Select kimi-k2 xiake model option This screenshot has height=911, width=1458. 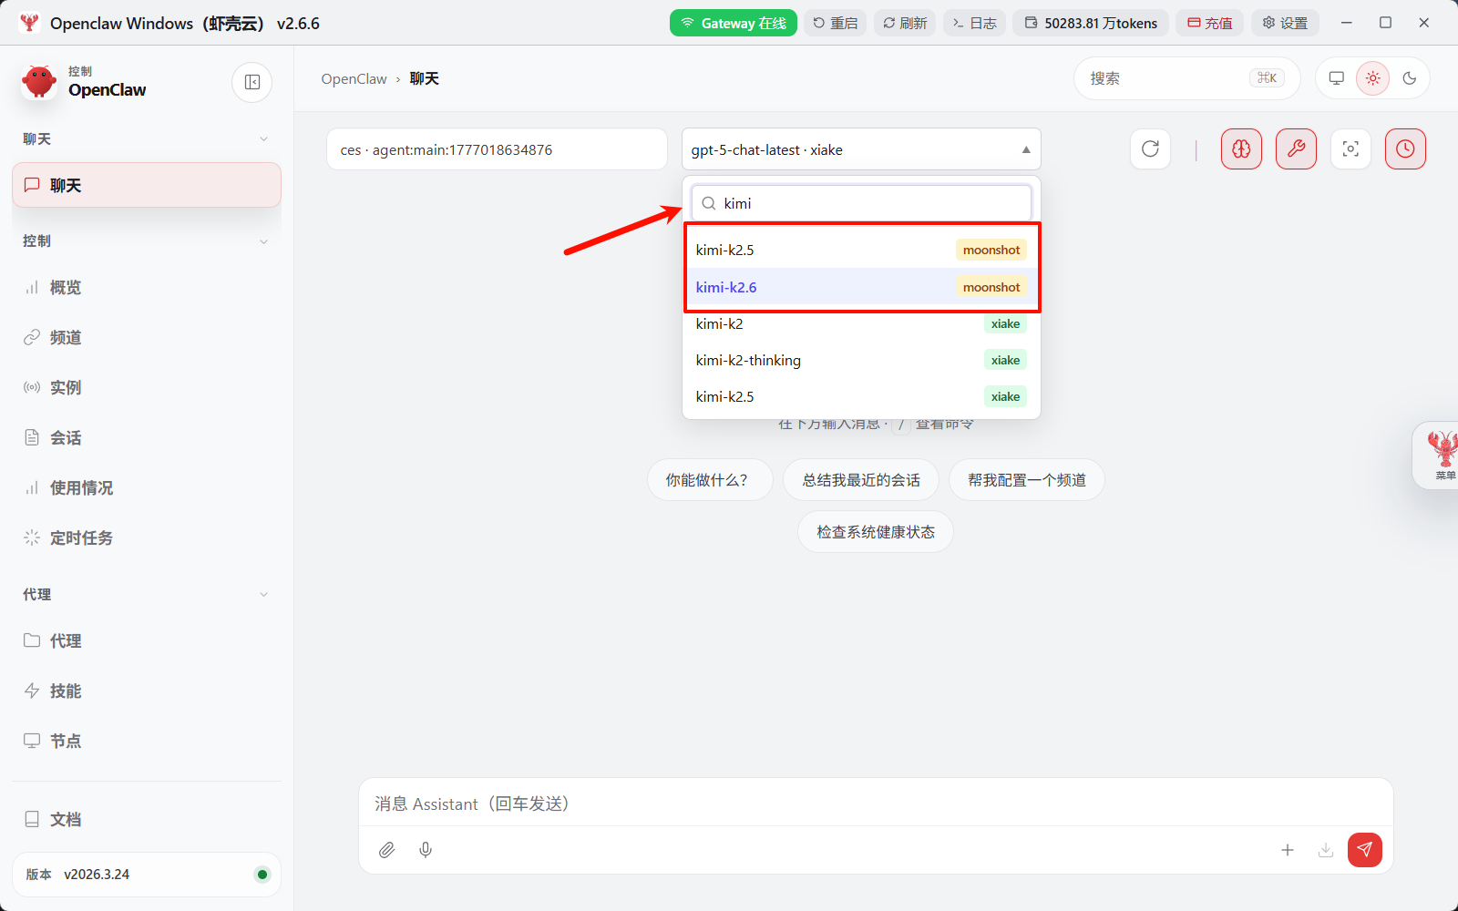[861, 323]
